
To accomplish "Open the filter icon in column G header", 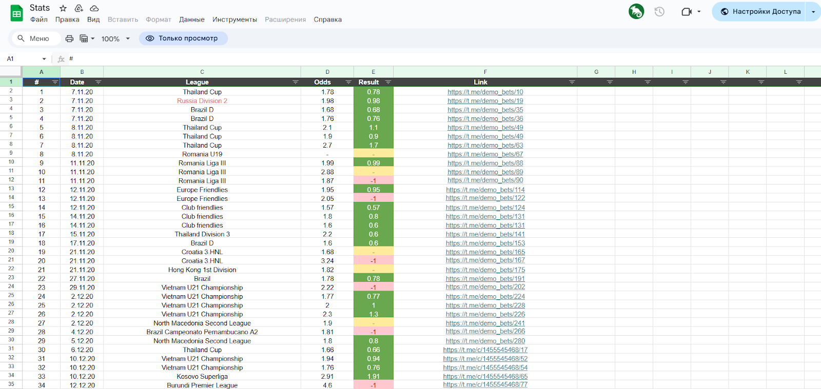I will click(x=610, y=82).
